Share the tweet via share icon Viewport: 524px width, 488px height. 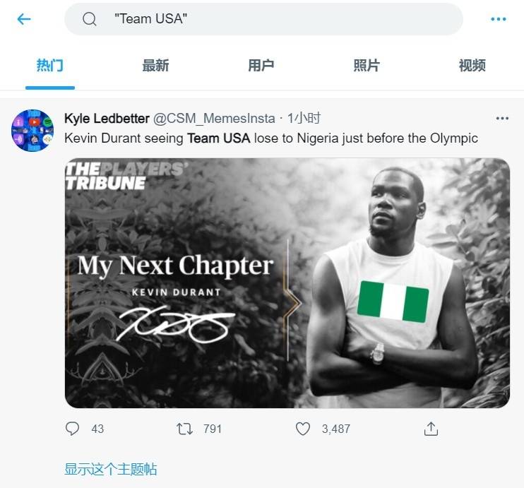pos(431,429)
